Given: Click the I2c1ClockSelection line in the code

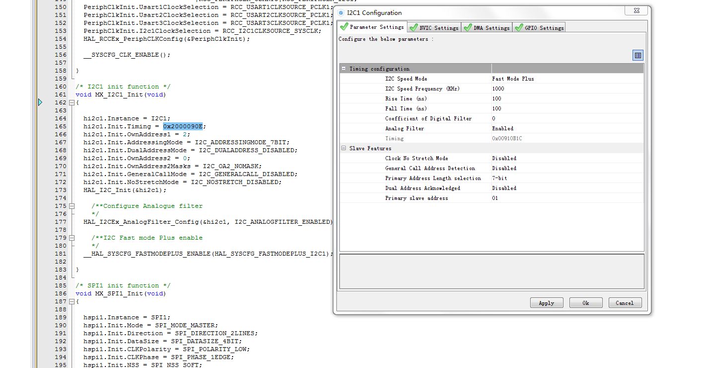Looking at the screenshot, I should pyautogui.click(x=202, y=31).
